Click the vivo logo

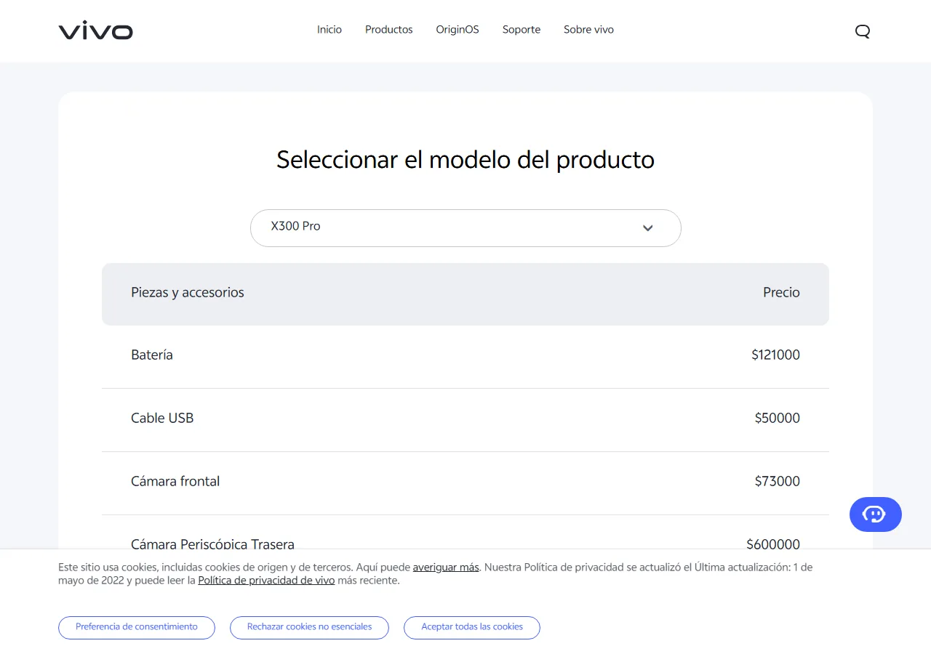(96, 31)
